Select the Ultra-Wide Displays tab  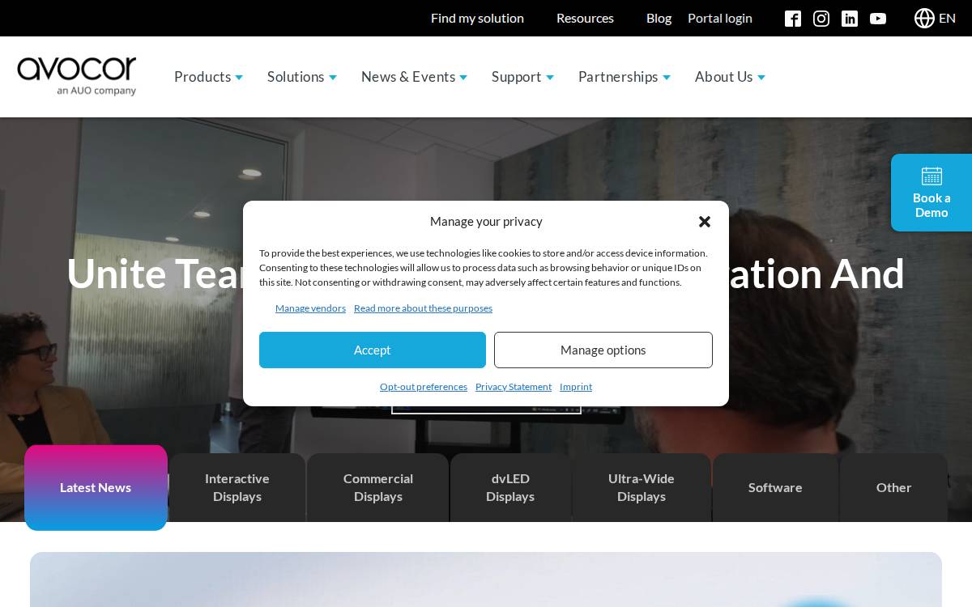[642, 487]
